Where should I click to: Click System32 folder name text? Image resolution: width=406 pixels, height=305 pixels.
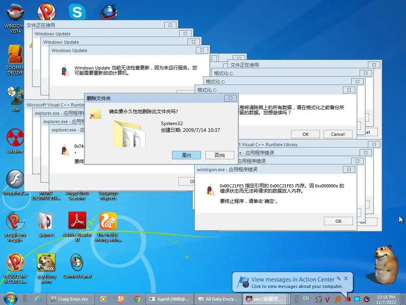[172, 124]
